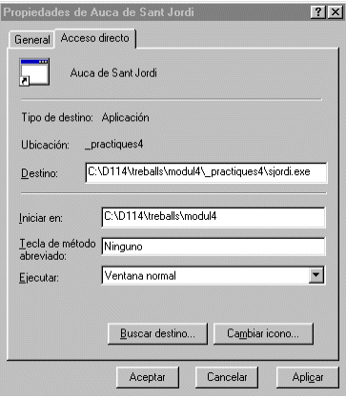Image resolution: width=346 pixels, height=397 pixels.
Task: Dismiss the dialog with Cancelar
Action: [x=227, y=377]
